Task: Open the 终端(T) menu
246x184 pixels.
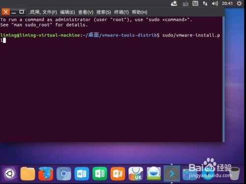Action: tap(122, 12)
